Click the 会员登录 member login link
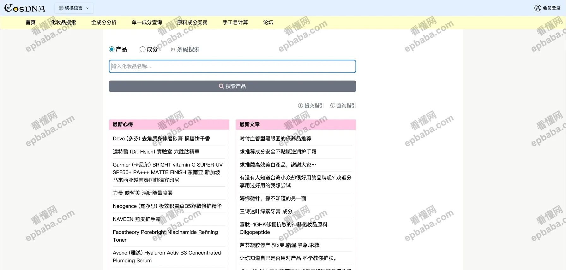Screen dimensions: 566x270 pos(547,8)
